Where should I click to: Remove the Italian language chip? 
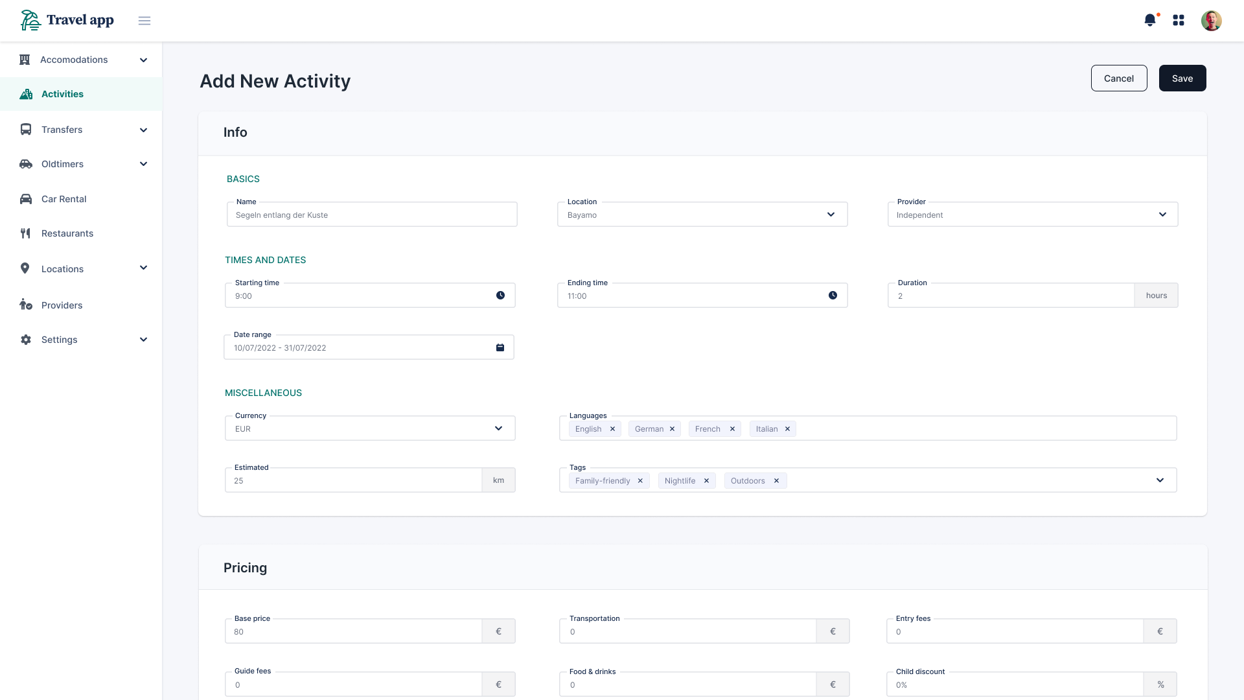(787, 429)
